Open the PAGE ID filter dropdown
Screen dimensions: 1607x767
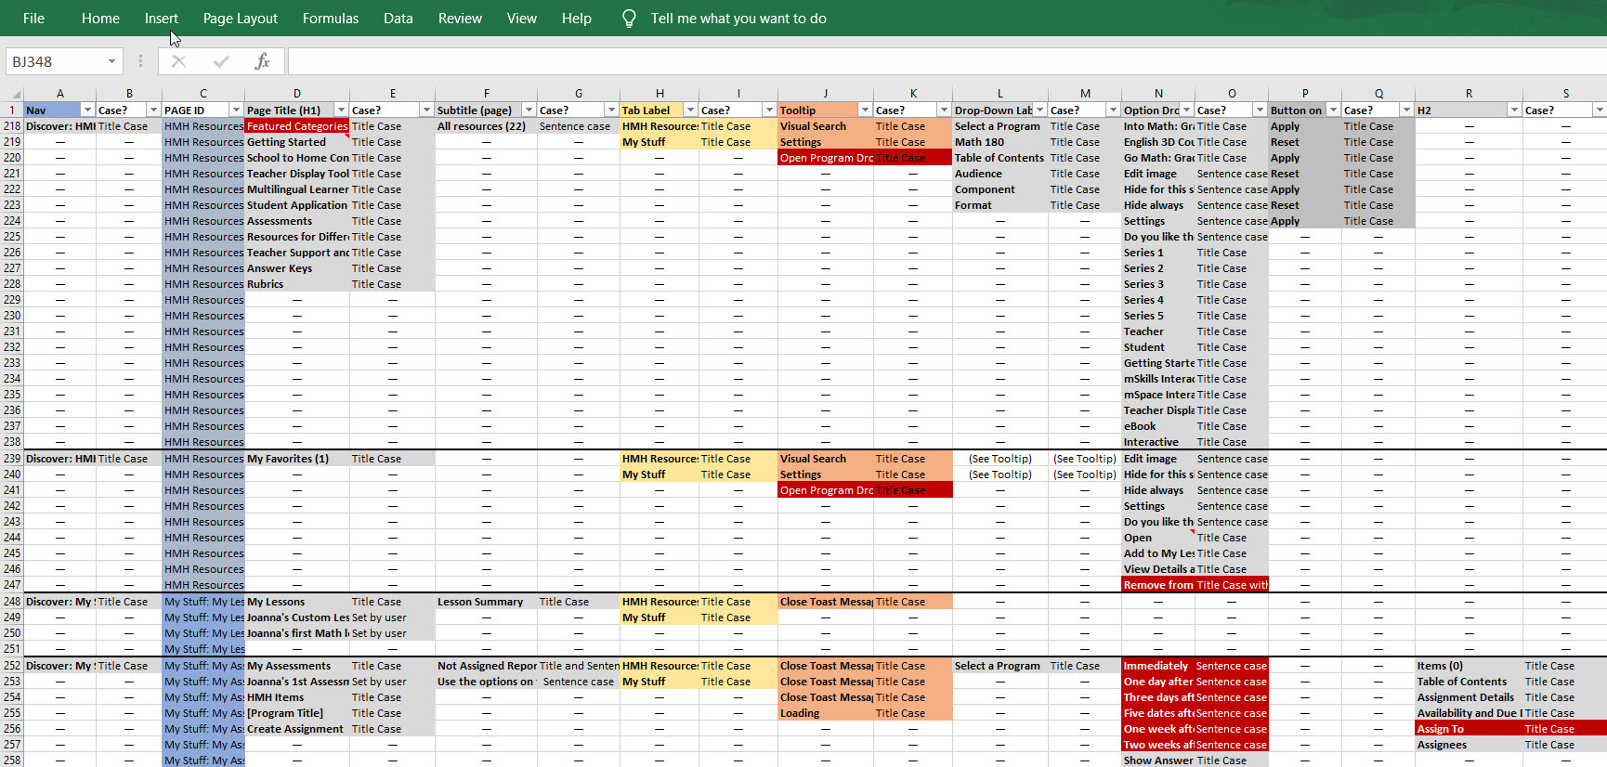click(x=236, y=110)
